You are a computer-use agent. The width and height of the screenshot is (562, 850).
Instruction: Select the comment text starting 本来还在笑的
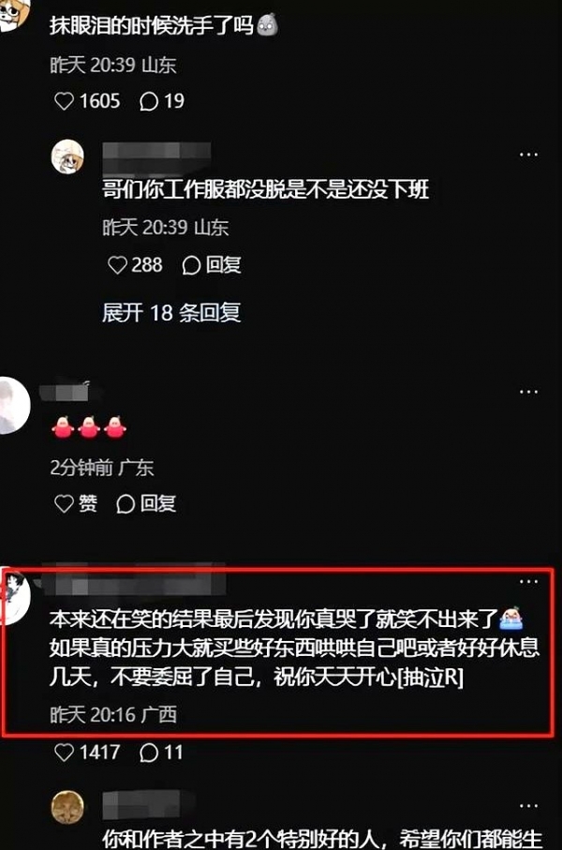[x=294, y=648]
